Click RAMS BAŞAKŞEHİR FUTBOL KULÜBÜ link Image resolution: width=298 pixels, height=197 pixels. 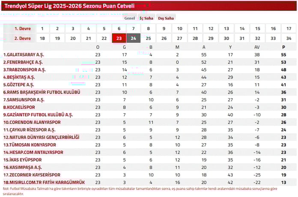point(42,92)
